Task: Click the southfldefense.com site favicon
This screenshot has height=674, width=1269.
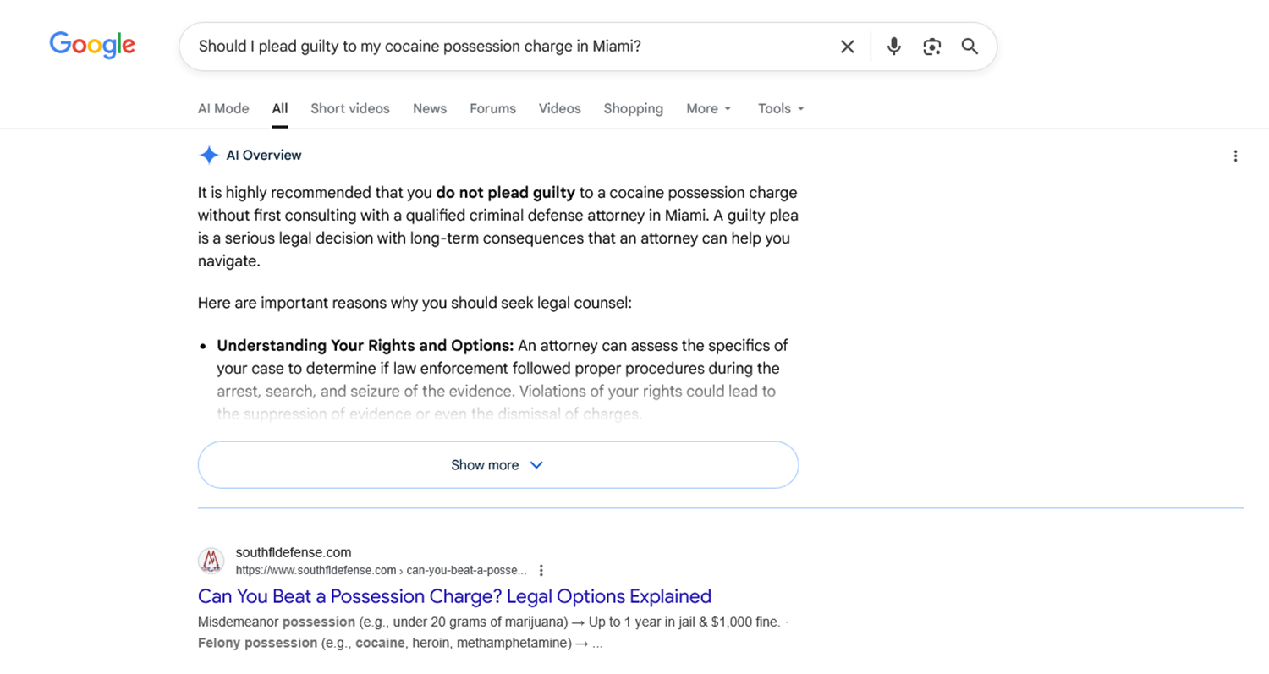Action: (211, 561)
